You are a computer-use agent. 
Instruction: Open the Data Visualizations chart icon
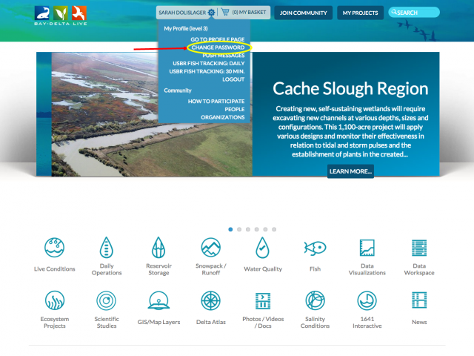(x=367, y=247)
